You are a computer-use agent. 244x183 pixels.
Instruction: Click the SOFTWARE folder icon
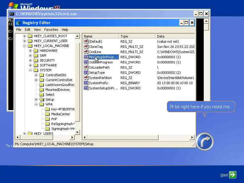pyautogui.click(x=36, y=65)
